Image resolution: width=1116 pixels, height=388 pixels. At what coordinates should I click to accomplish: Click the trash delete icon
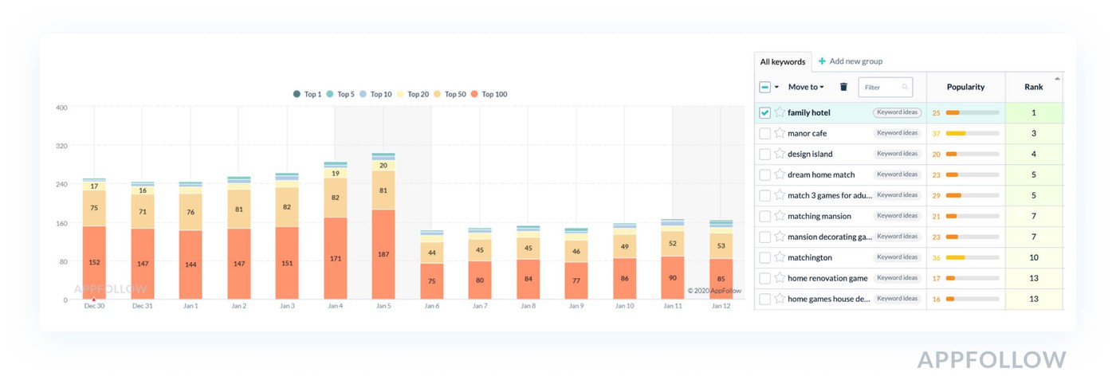click(844, 87)
